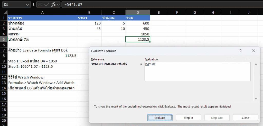
Task: Select column G header
Action: pyautogui.click(x=195, y=12)
